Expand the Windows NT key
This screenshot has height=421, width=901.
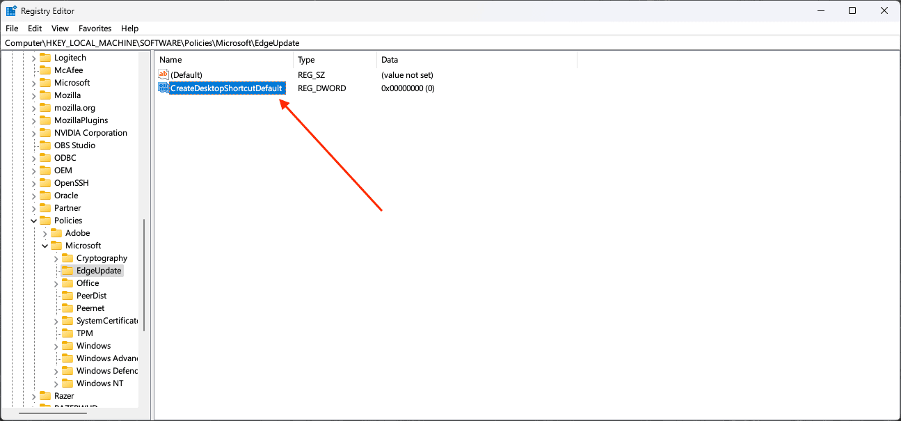[56, 383]
